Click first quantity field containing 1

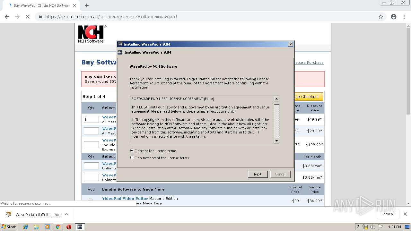coord(91,119)
